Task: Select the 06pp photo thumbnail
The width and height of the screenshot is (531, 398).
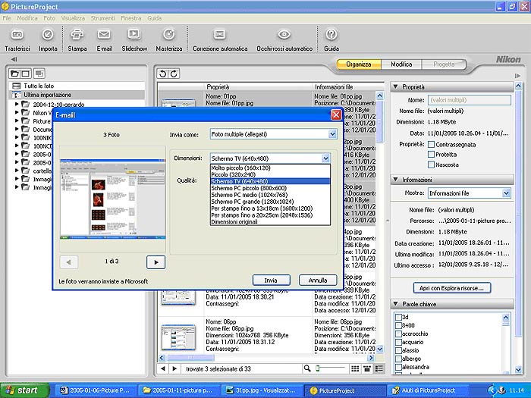Action: 178,337
